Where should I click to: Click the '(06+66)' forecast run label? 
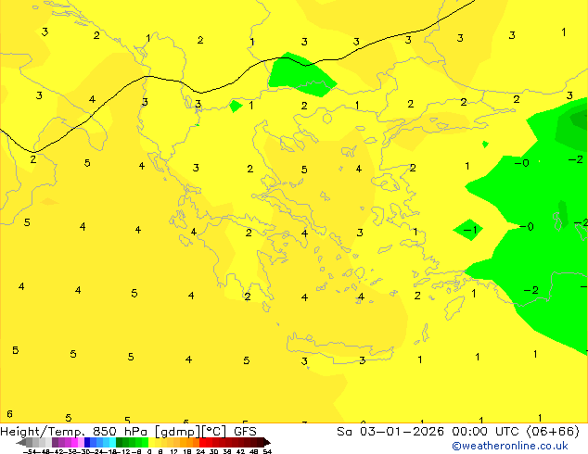(554, 432)
